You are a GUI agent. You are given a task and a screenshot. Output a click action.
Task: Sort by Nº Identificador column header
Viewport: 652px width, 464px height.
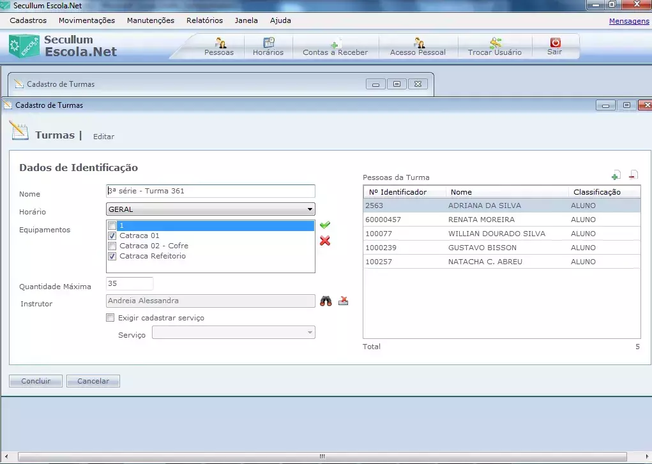(405, 192)
